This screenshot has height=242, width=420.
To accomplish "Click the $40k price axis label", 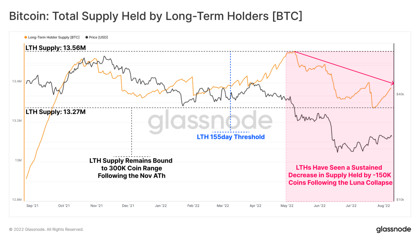I will tap(400, 94).
